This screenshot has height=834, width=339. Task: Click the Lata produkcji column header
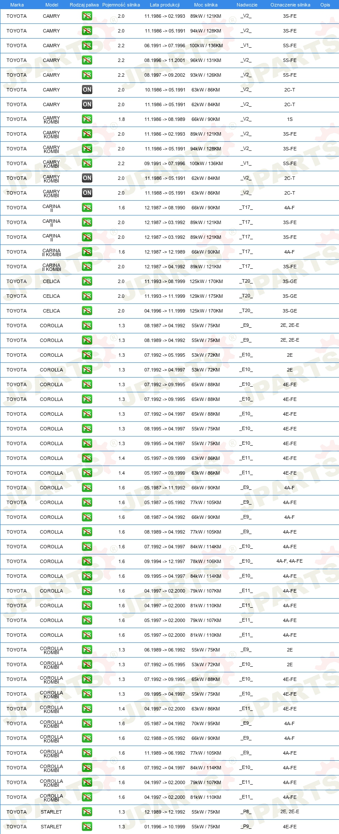tap(165, 5)
